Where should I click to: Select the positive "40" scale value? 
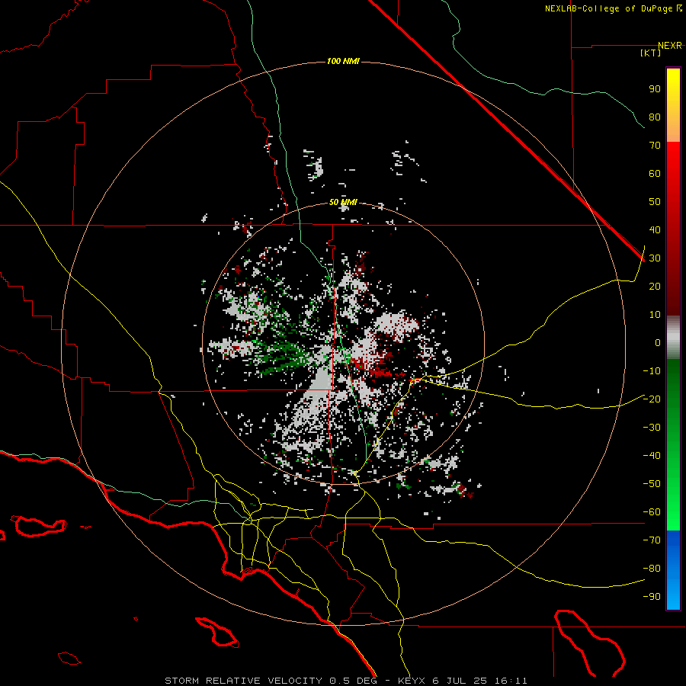655,229
